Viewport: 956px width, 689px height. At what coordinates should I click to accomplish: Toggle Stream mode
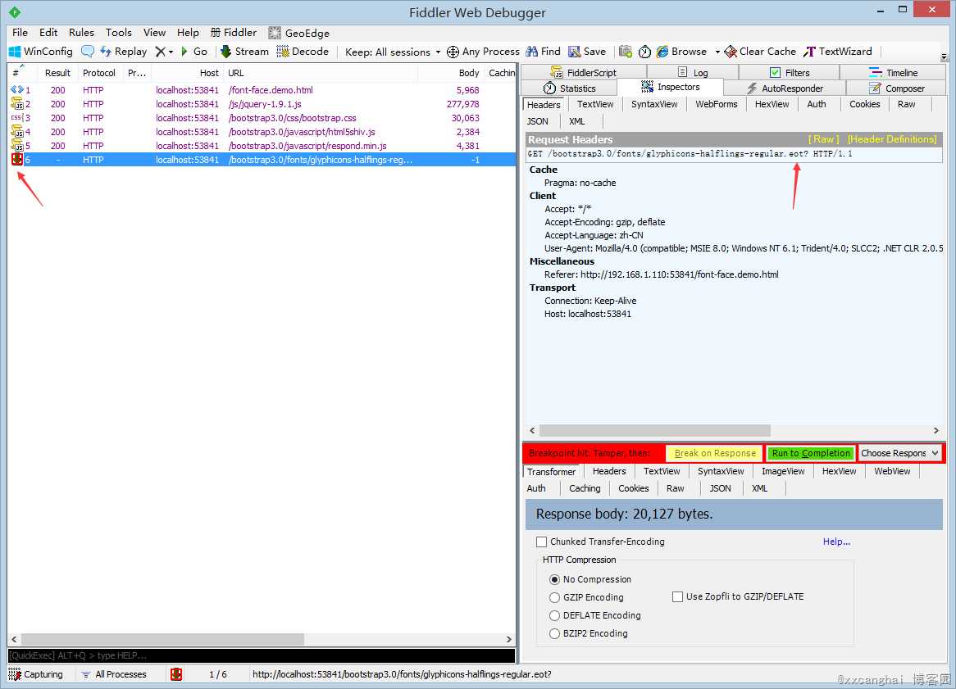(x=244, y=52)
